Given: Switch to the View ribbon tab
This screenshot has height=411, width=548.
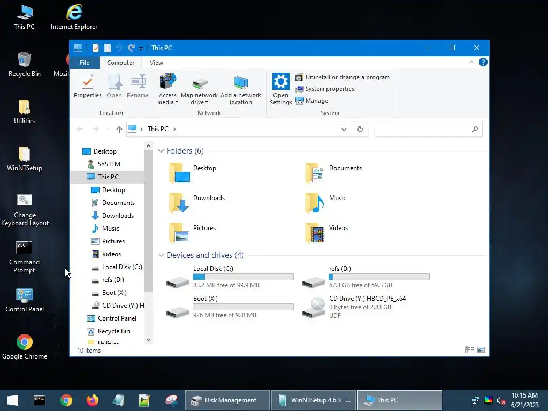Looking at the screenshot, I should [x=156, y=63].
